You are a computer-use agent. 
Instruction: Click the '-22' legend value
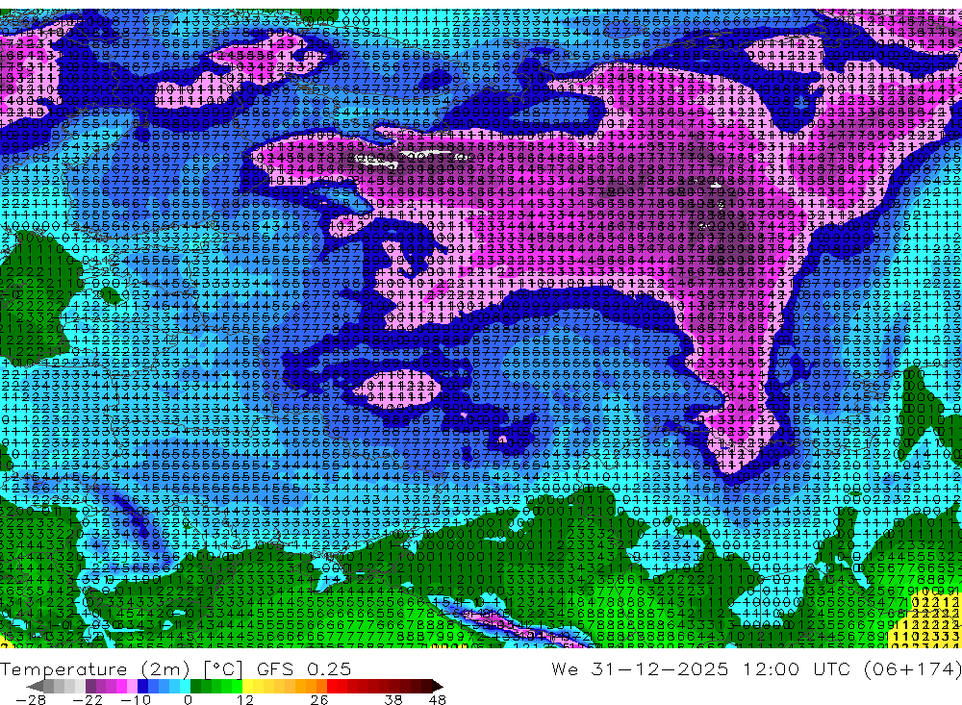(x=88, y=699)
